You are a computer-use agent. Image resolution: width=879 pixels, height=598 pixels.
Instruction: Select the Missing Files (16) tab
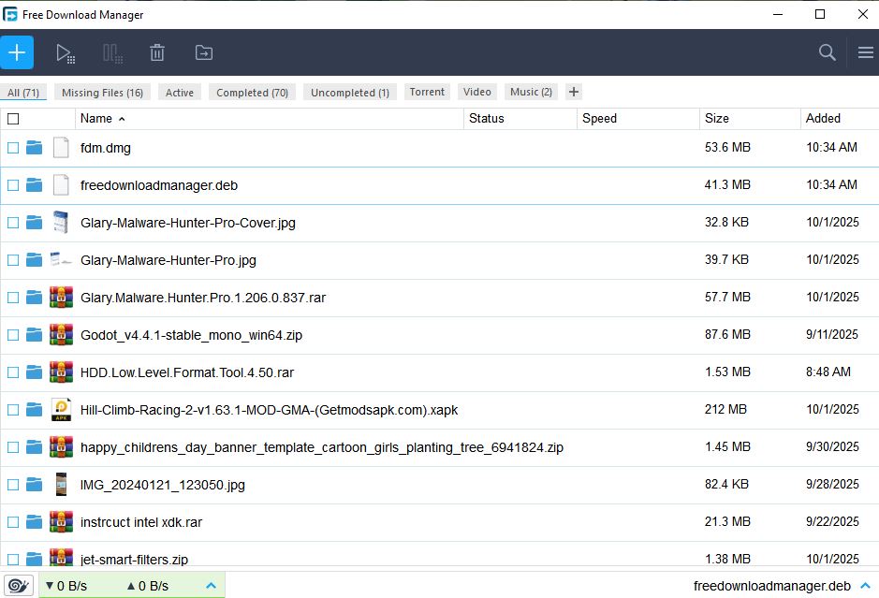[x=102, y=93]
